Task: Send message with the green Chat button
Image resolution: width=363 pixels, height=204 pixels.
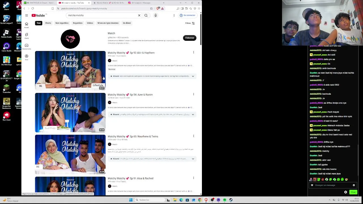Action: (x=353, y=192)
